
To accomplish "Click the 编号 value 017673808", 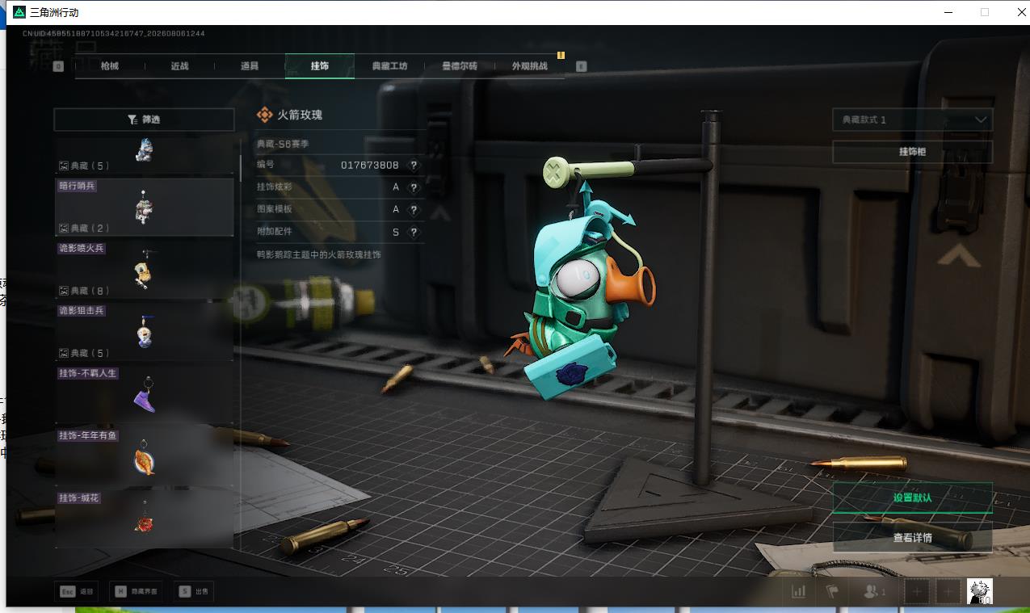I will point(370,166).
